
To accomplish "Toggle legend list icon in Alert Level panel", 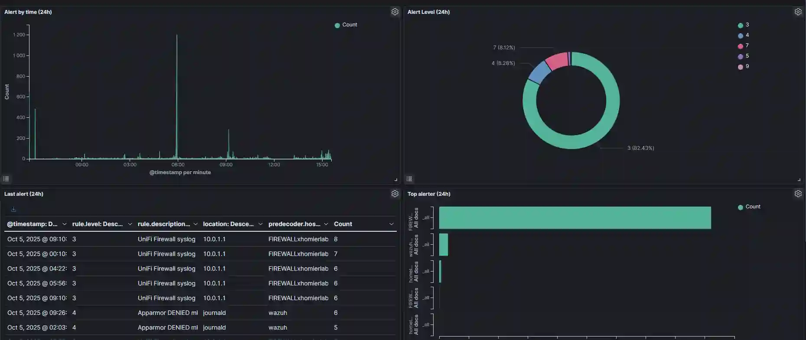I will [409, 178].
